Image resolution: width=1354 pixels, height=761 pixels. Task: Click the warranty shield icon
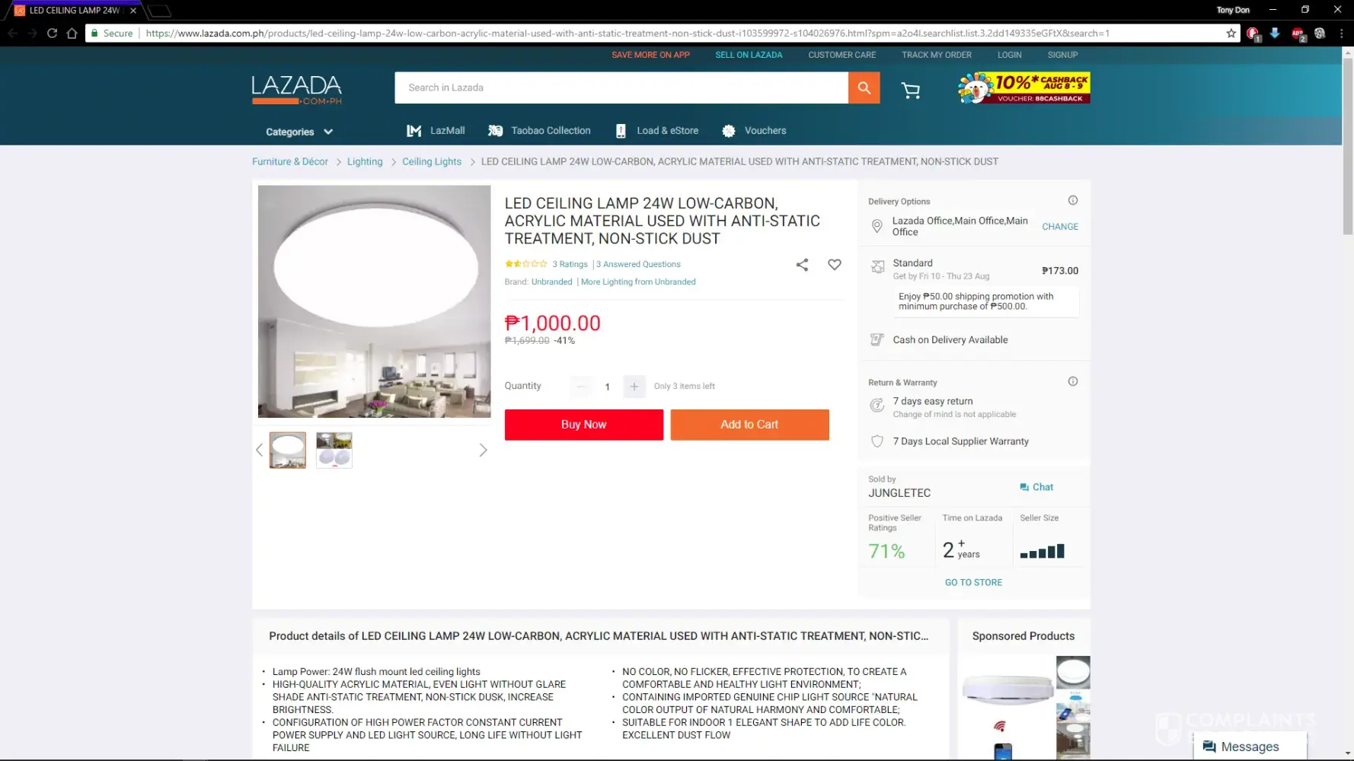(x=877, y=441)
